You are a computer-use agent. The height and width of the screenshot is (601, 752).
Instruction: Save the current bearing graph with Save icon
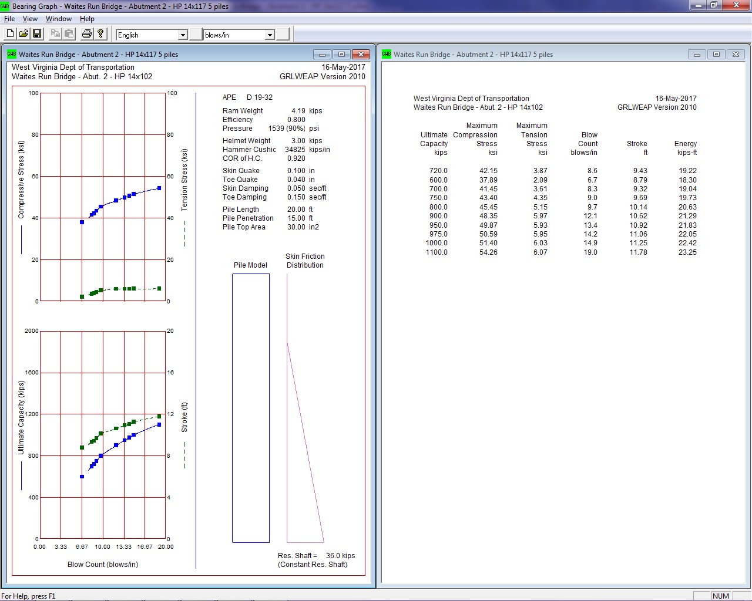pos(37,33)
